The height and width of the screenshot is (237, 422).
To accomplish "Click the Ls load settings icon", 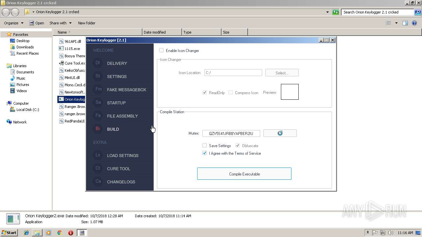I will point(98,155).
